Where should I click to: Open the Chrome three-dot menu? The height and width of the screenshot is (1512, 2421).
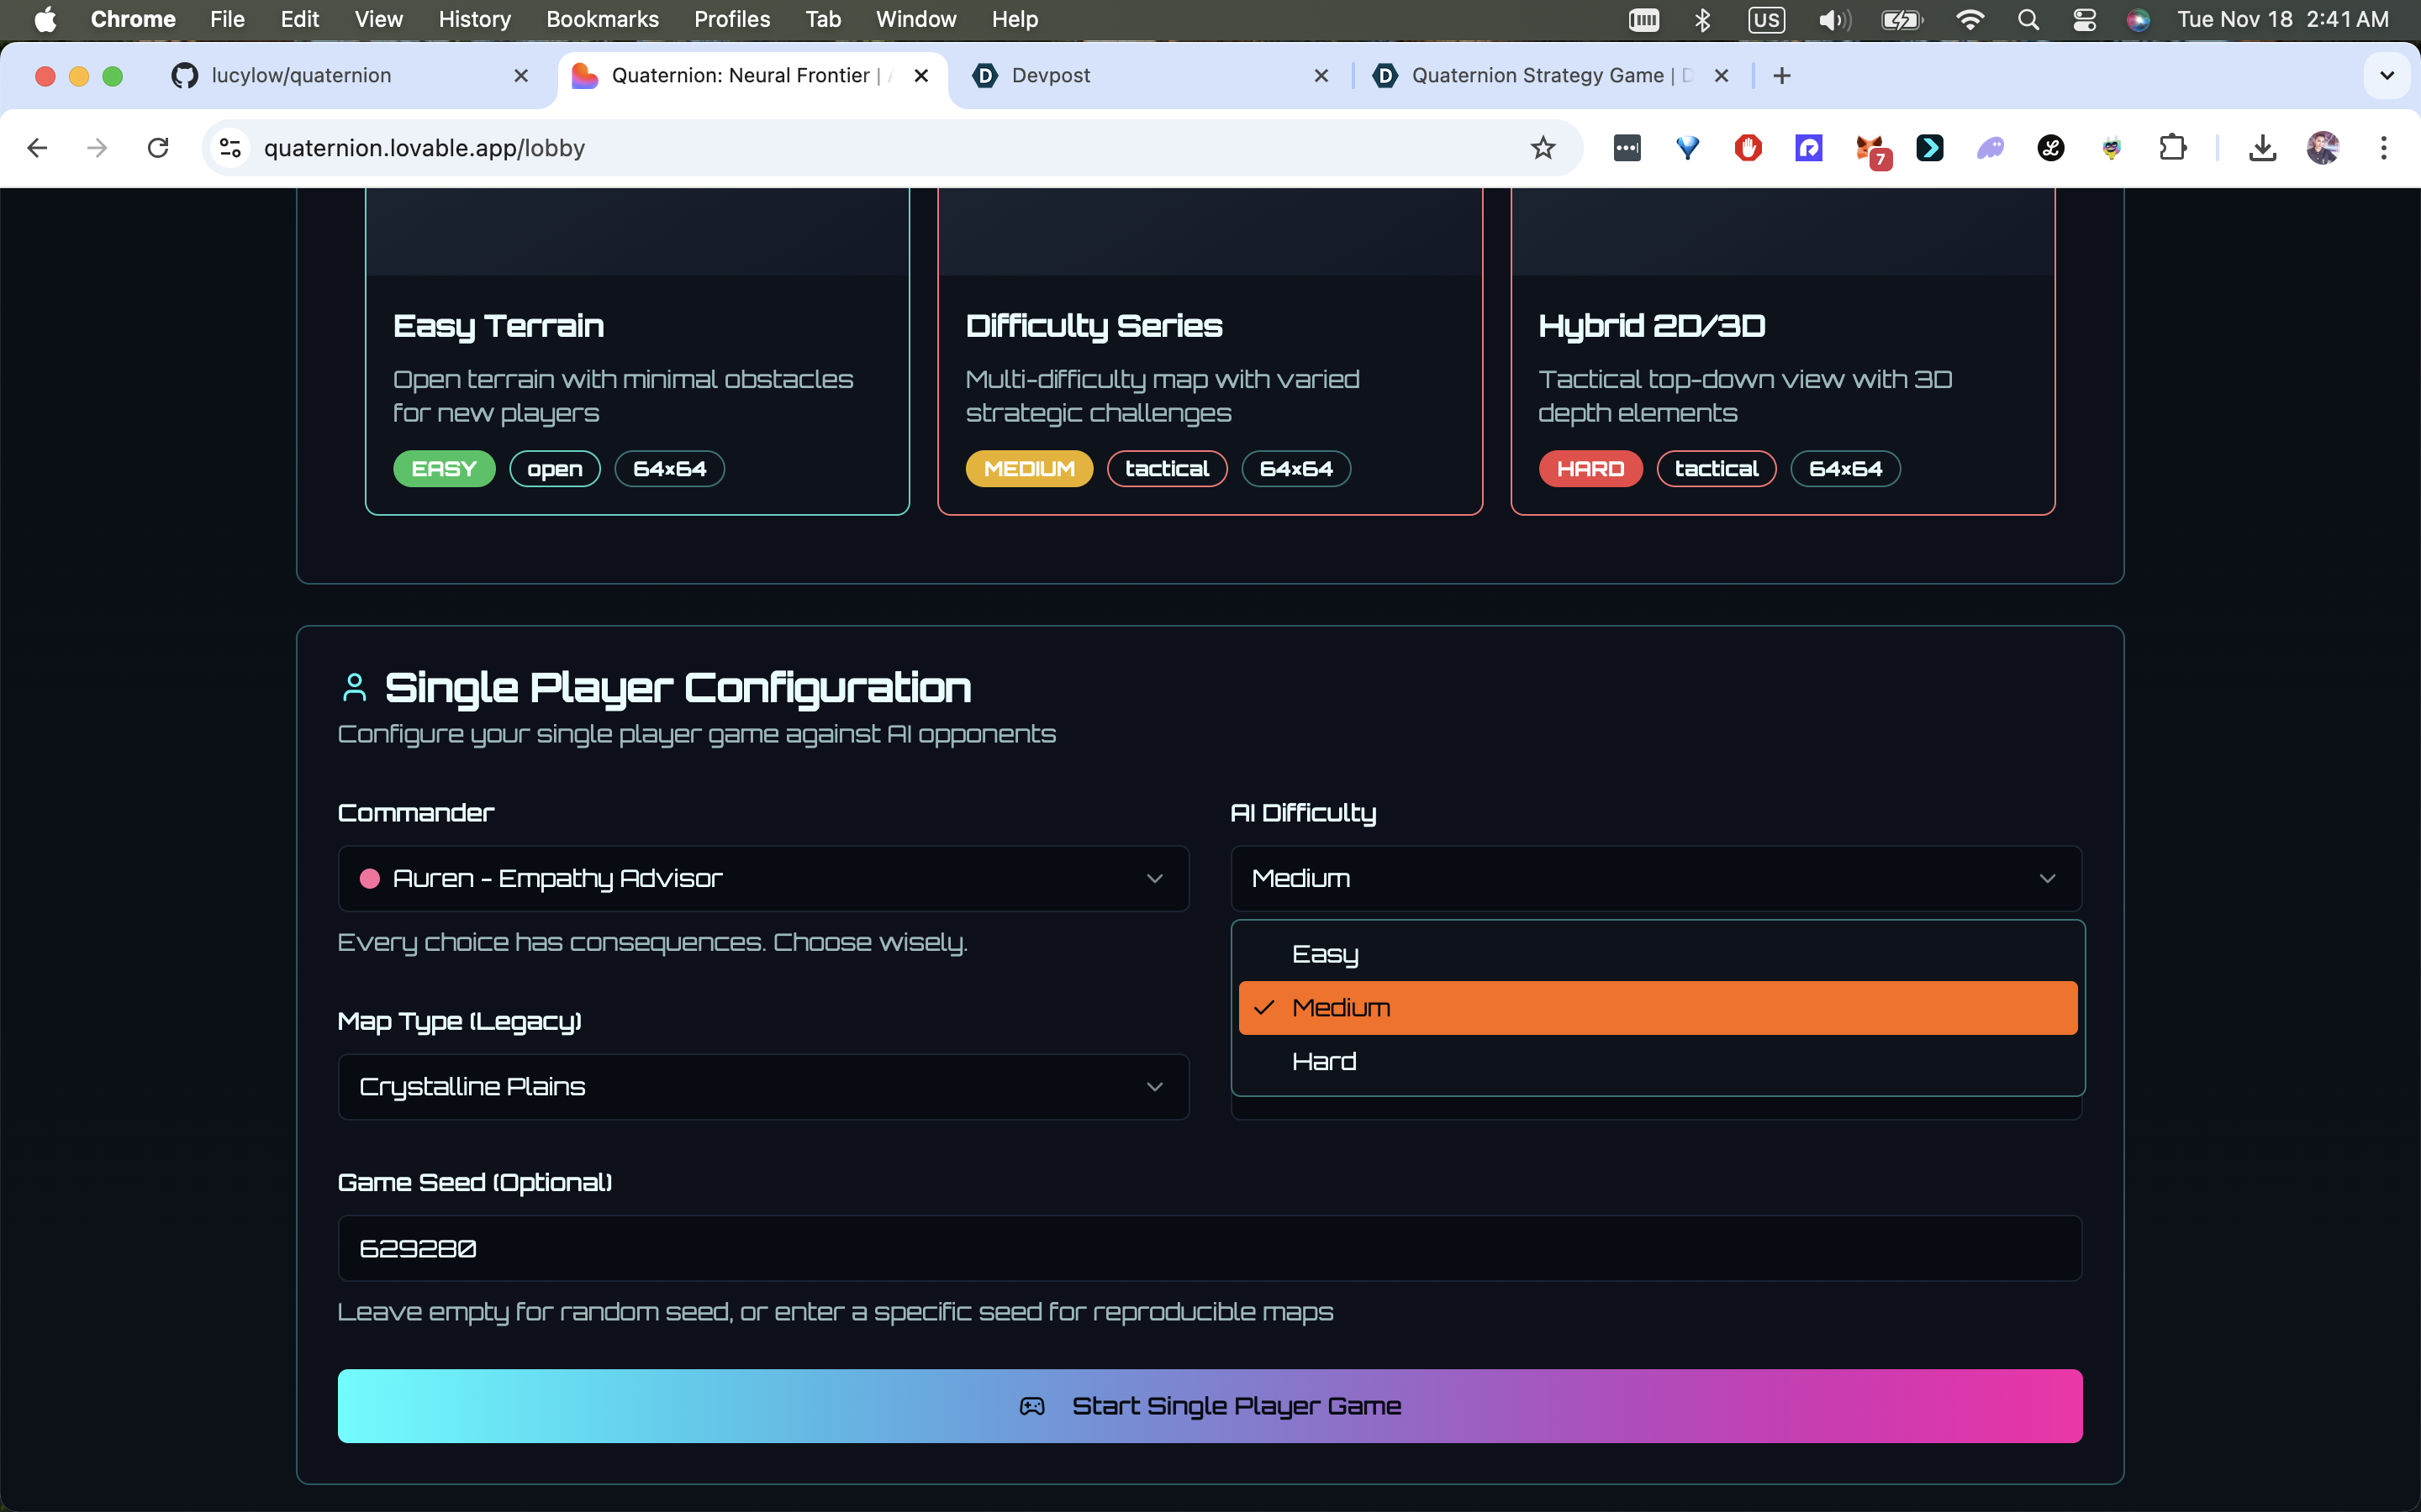(2383, 148)
